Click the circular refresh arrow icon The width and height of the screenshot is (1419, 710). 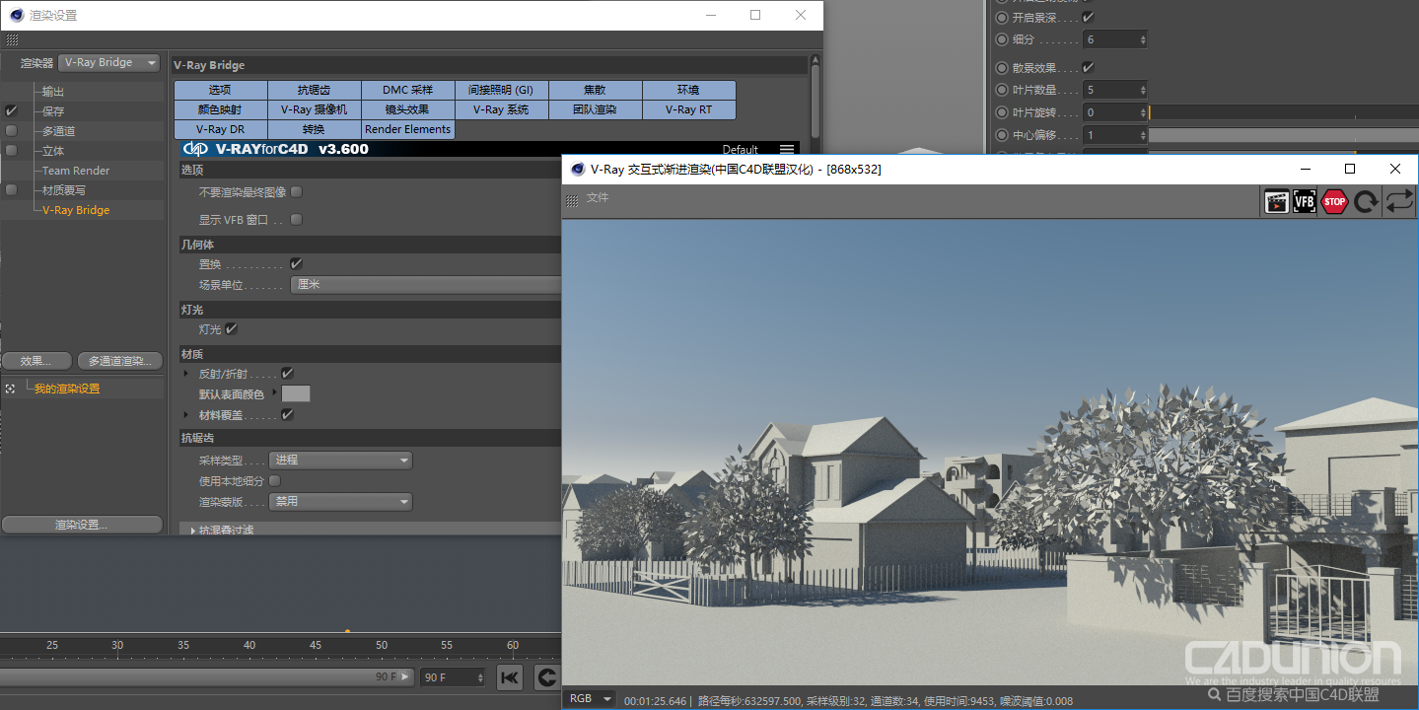(1366, 201)
